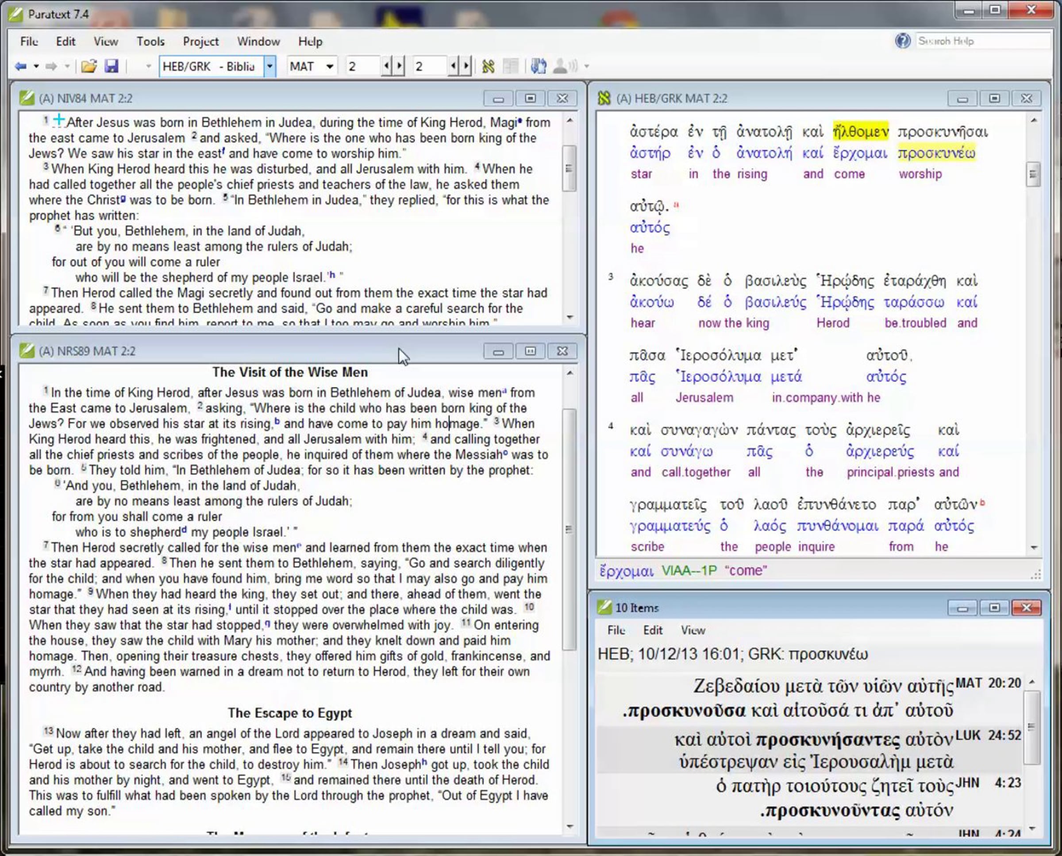Click the LUK 24:52 reference link
This screenshot has height=856, width=1062.
tap(988, 735)
